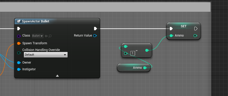The image size is (228, 96).
Task: Click Collision Handling Override input pin
Action: pos(19,53)
